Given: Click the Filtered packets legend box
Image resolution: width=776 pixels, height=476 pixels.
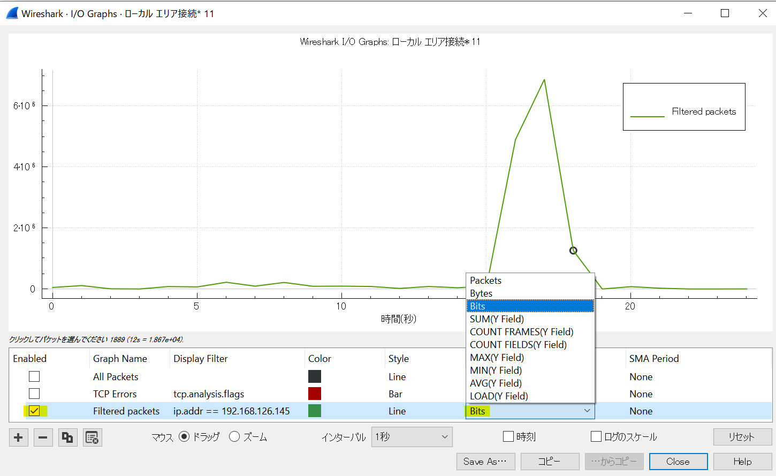Looking at the screenshot, I should pos(684,107).
